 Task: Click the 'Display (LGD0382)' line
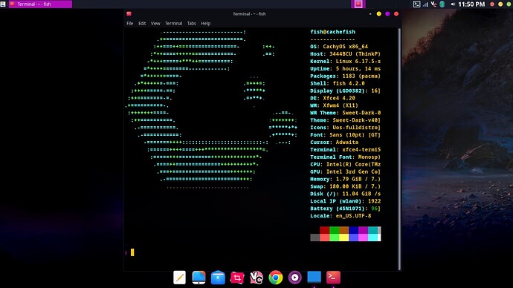(346, 91)
